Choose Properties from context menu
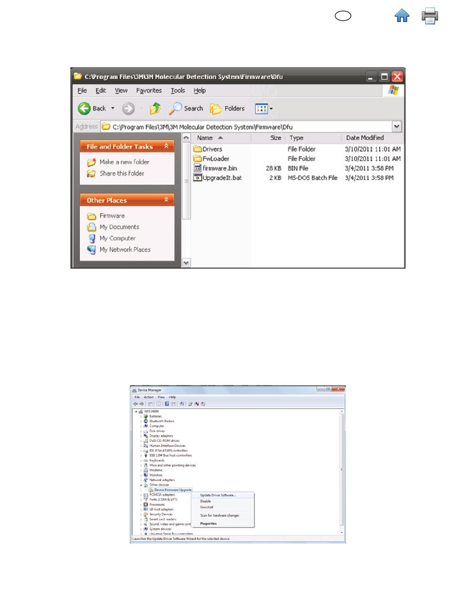The width and height of the screenshot is (475, 615). click(x=223, y=524)
